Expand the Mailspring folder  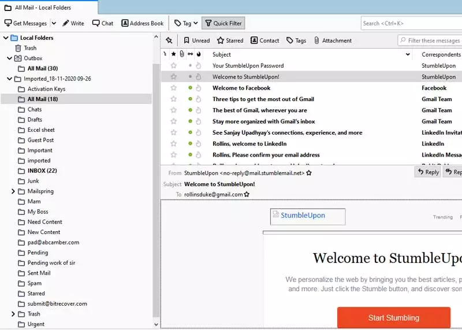(13, 191)
